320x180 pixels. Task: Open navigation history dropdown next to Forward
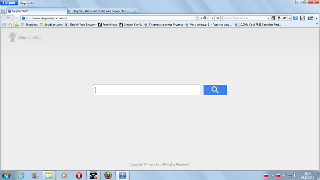tap(17, 18)
